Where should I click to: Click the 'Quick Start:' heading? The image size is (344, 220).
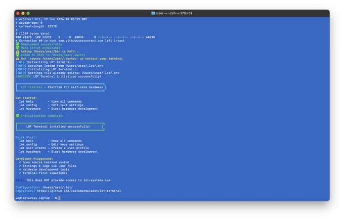point(26,137)
